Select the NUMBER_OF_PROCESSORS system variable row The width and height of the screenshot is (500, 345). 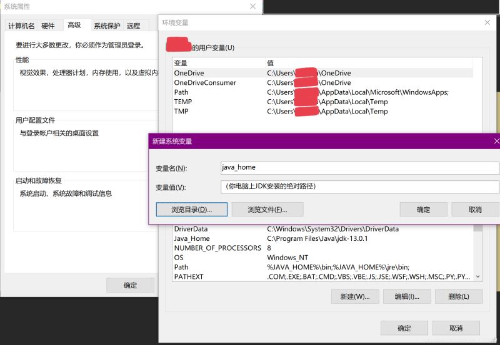click(x=322, y=248)
